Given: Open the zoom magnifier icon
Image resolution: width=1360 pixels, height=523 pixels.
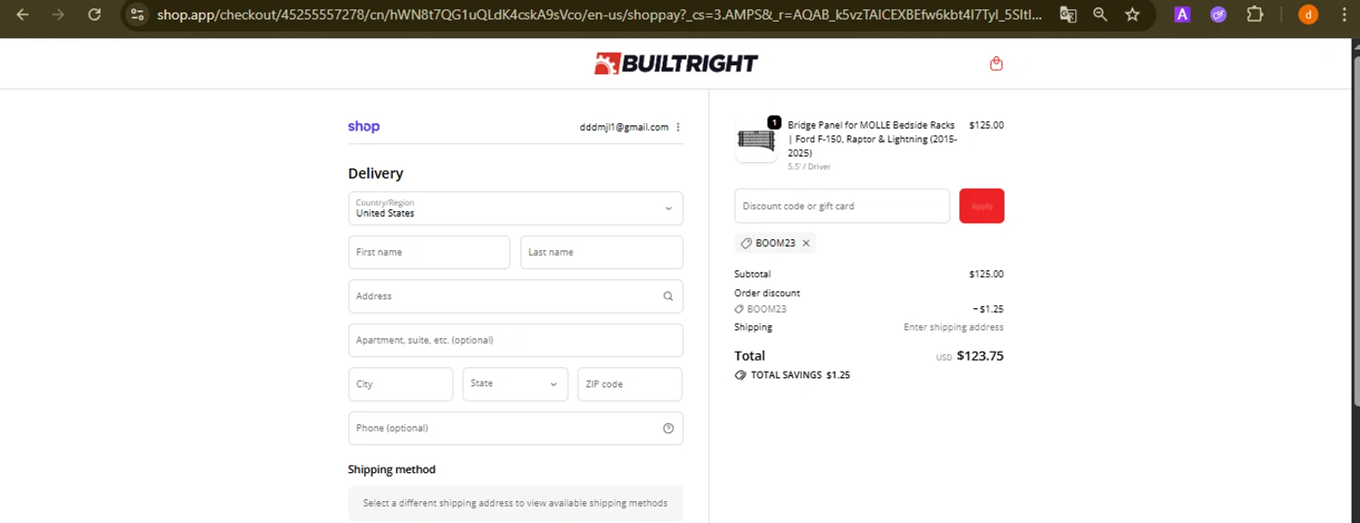Looking at the screenshot, I should (x=1100, y=15).
